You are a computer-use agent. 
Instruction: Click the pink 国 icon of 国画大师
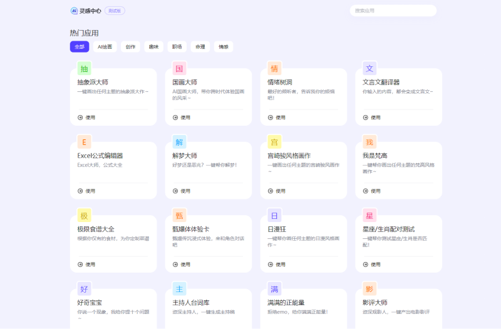pyautogui.click(x=179, y=69)
